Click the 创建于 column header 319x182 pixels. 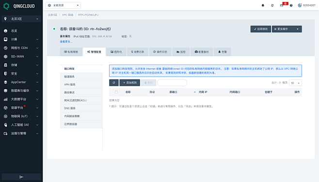click(x=269, y=92)
